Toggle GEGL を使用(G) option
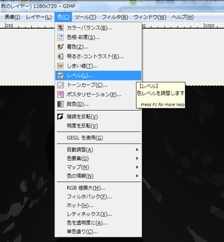 click(x=98, y=138)
